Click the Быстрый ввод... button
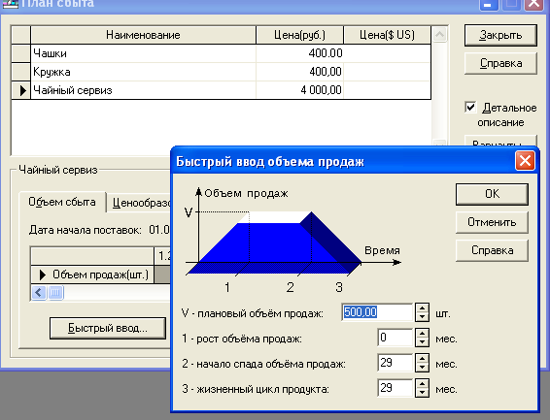Viewport: 550px width, 420px height. point(108,328)
